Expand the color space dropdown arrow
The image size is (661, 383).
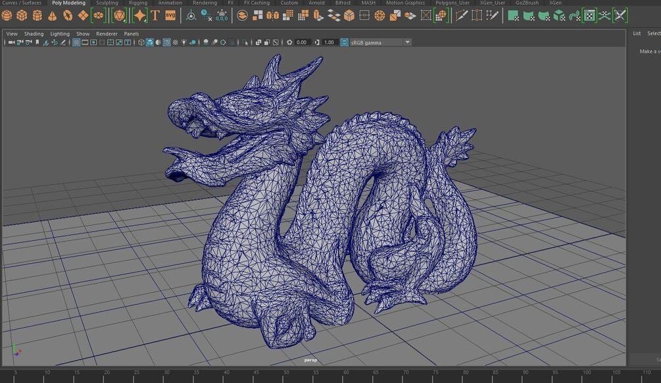click(407, 43)
